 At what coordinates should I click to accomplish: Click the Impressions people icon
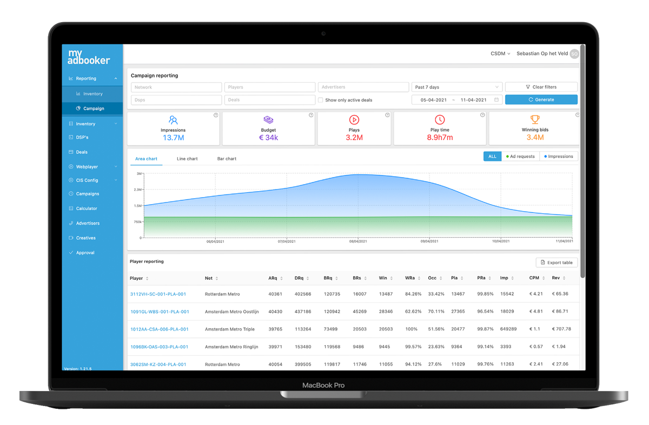click(x=173, y=120)
